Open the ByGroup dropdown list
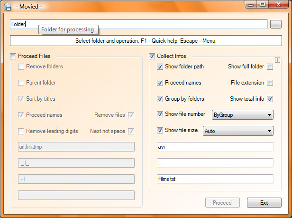The width and height of the screenshot is (292, 218). (243, 115)
